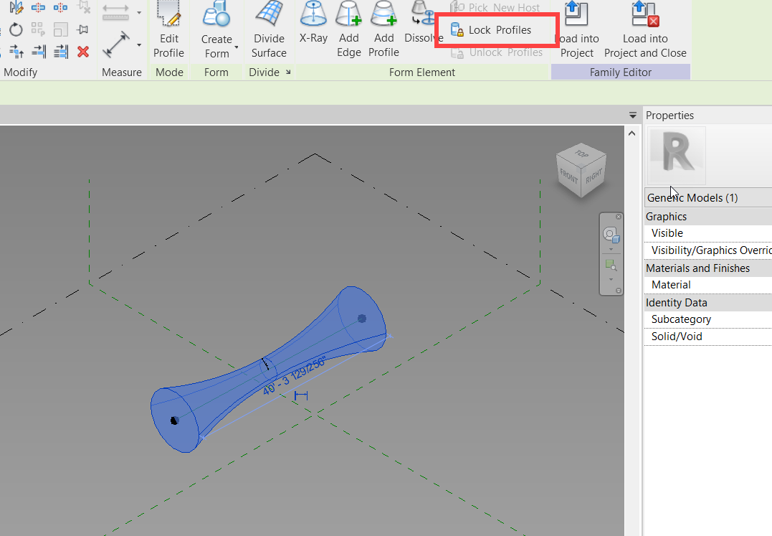772x536 pixels.
Task: Click Load into Project and Close
Action: click(x=644, y=29)
